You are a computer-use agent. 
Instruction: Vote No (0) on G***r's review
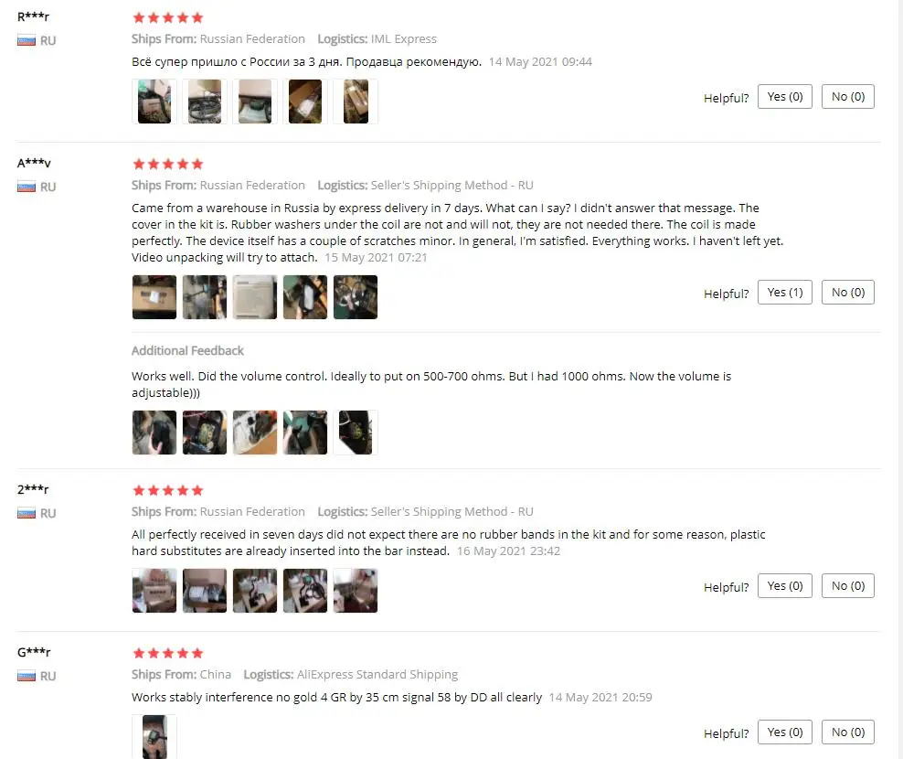[x=848, y=732]
